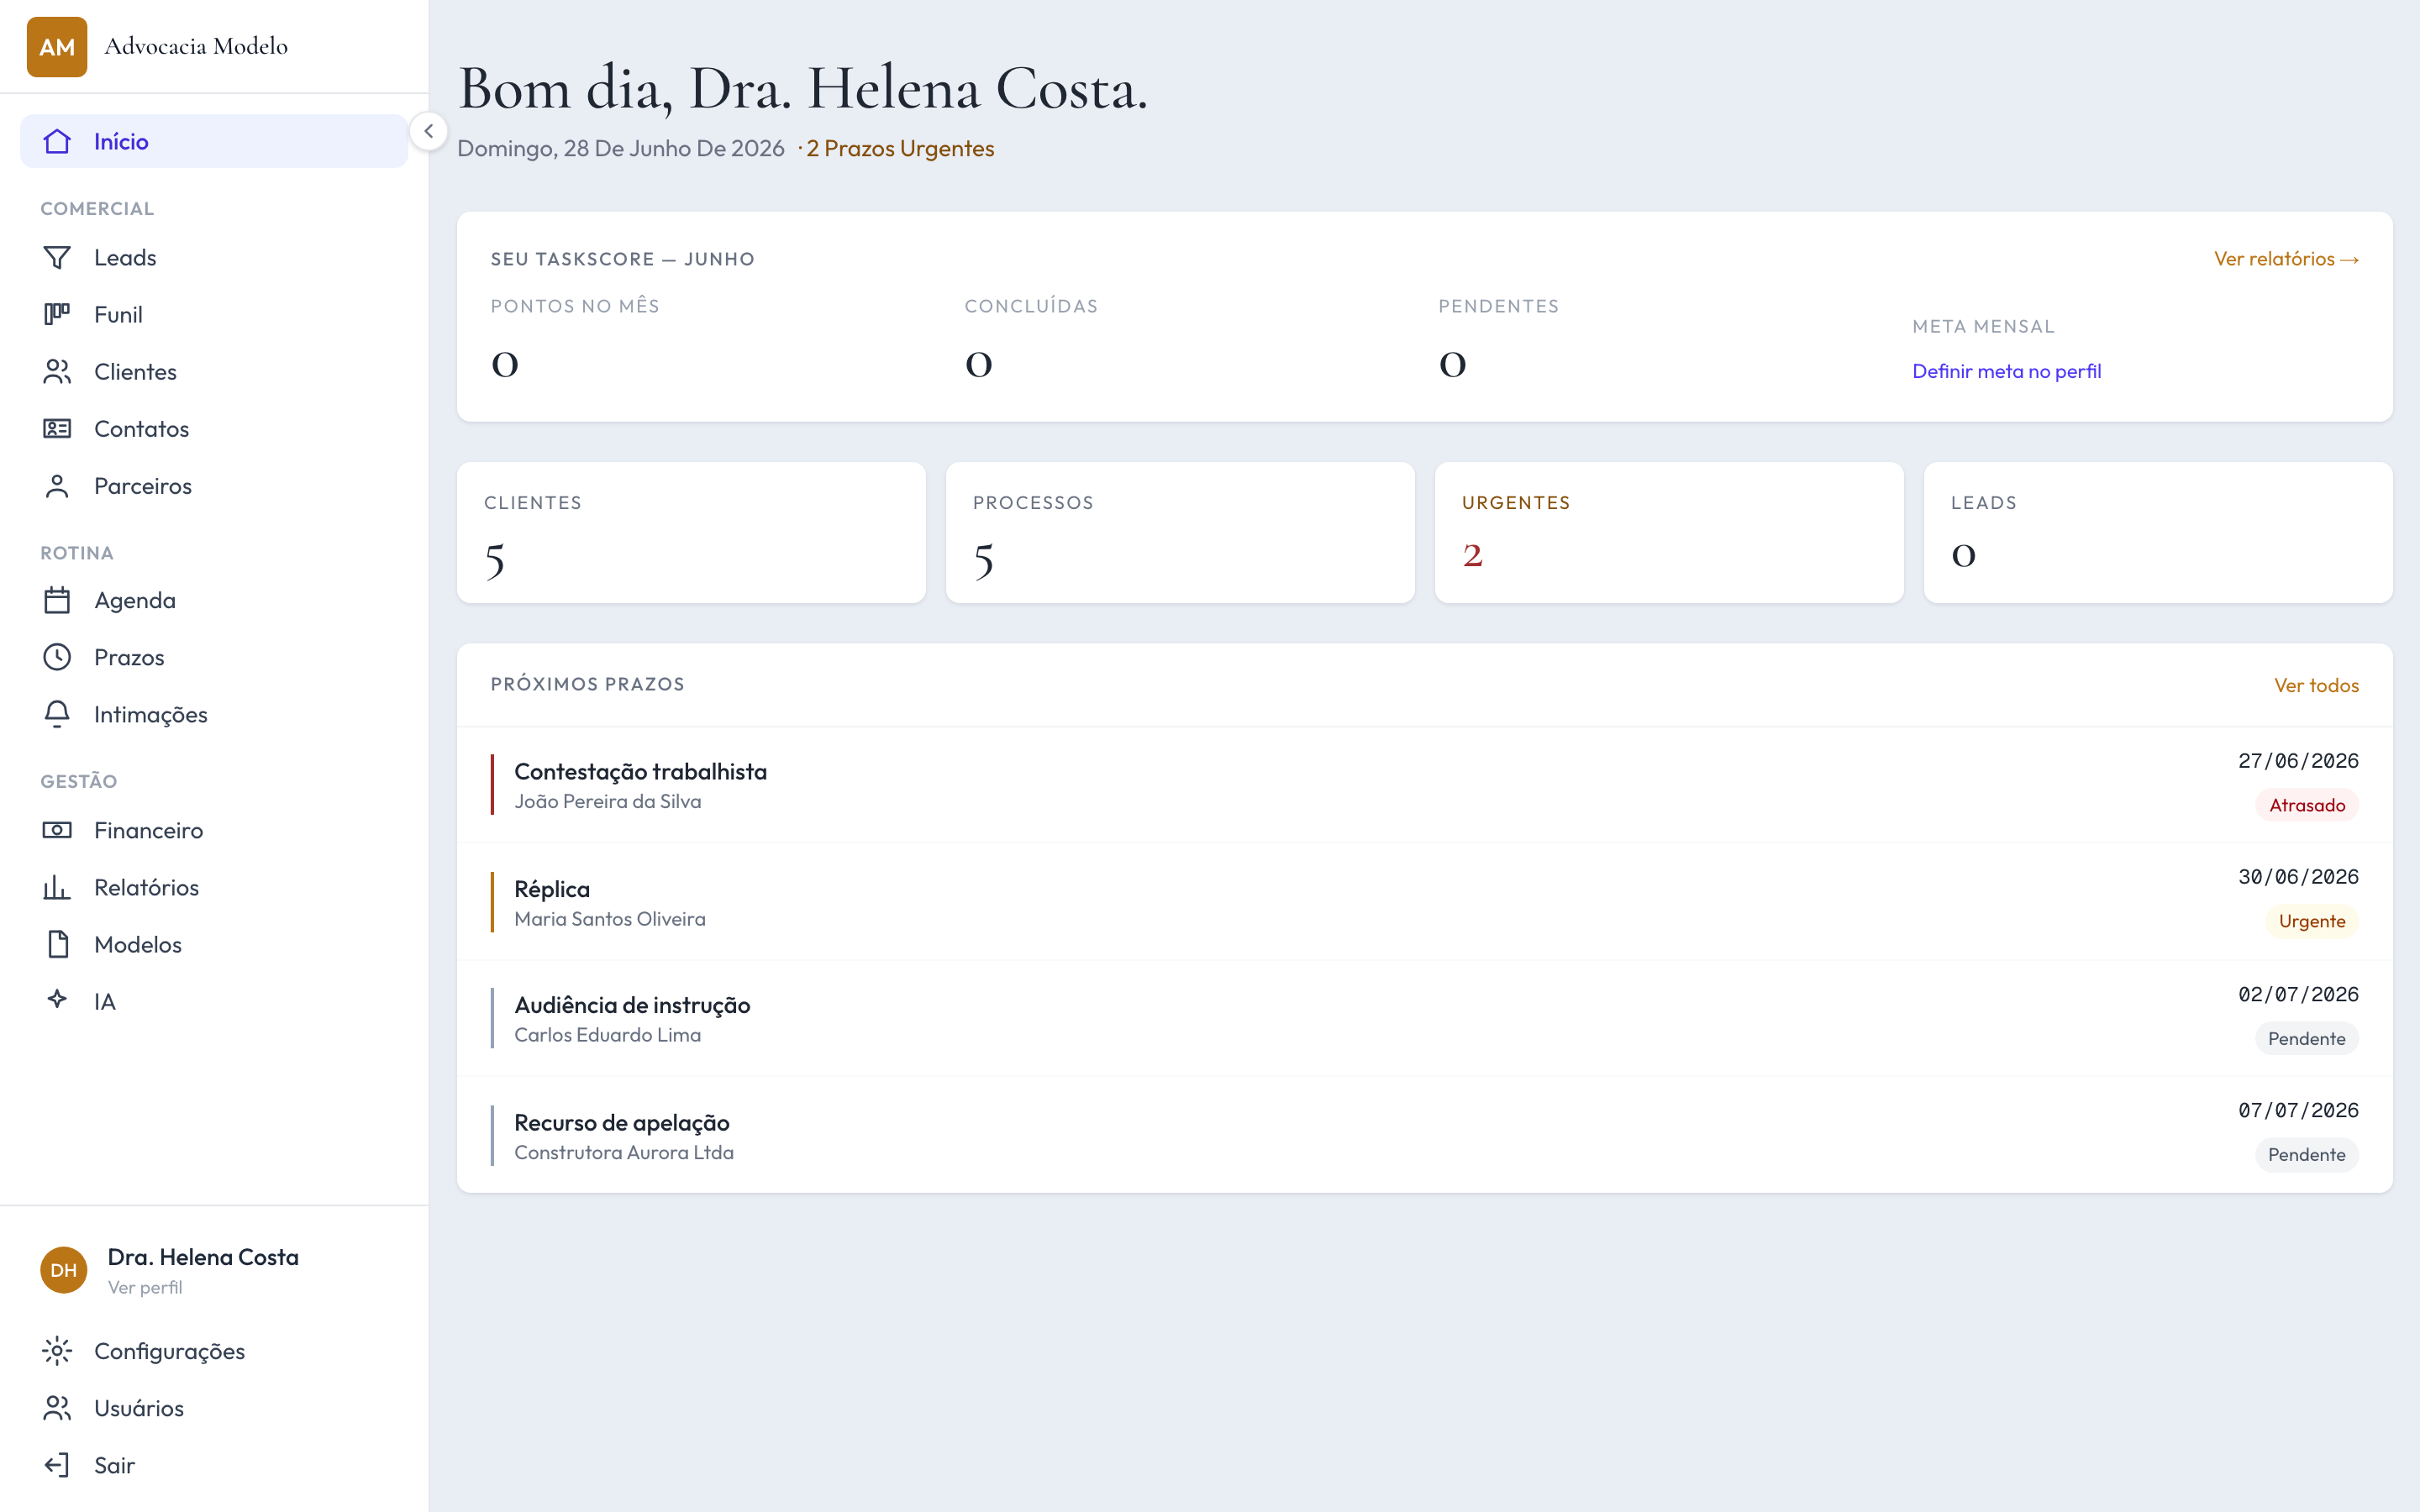Click the Modelos document icon
This screenshot has width=2420, height=1512.
pos(57,944)
